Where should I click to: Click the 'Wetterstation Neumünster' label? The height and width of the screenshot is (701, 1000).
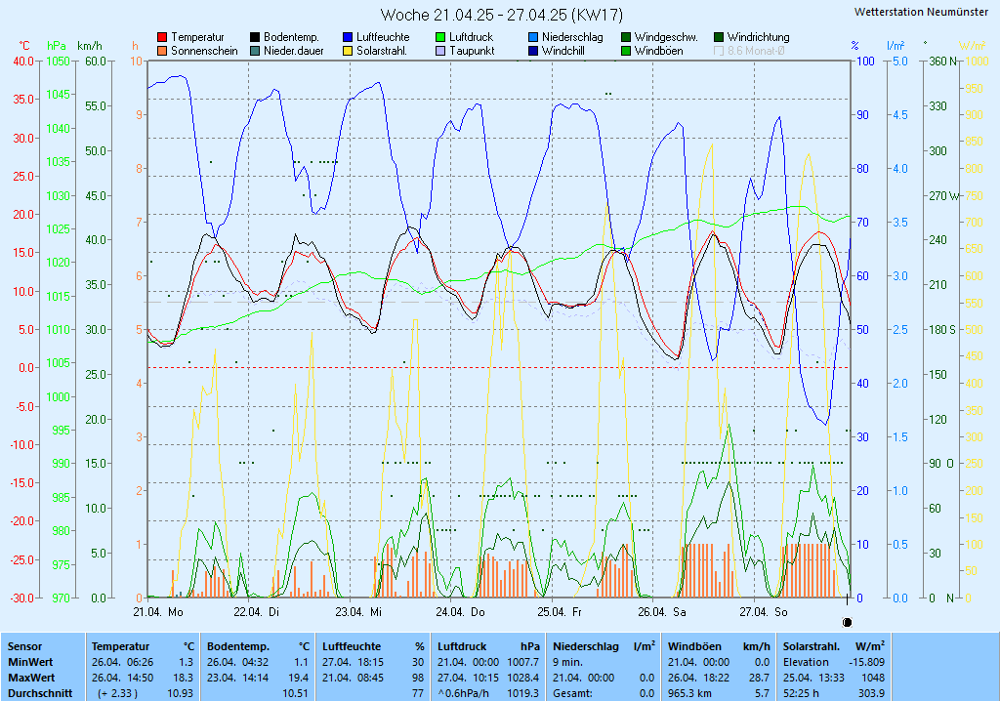(x=921, y=12)
